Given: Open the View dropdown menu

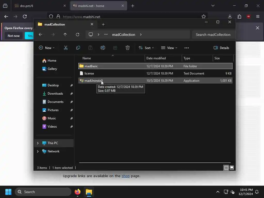Looking at the screenshot, I should pyautogui.click(x=169, y=48).
